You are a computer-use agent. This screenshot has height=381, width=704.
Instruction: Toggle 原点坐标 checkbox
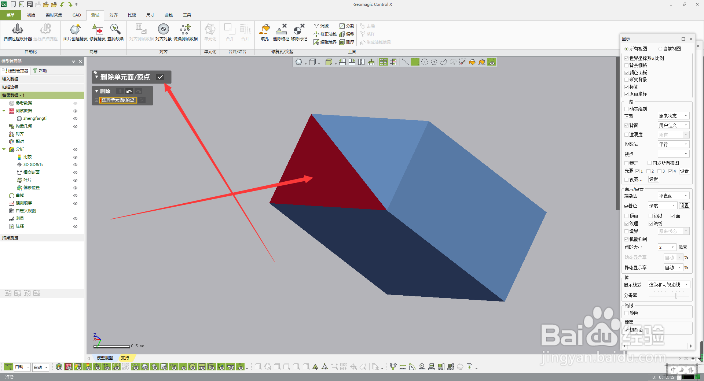[627, 94]
